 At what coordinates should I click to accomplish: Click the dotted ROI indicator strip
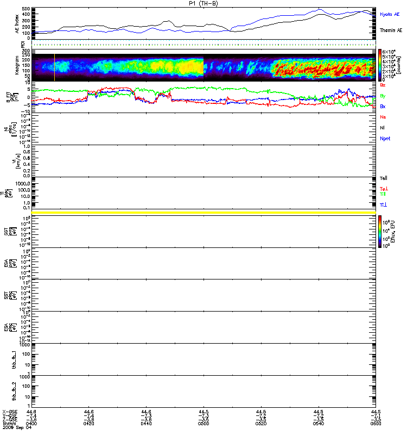tap(203, 43)
